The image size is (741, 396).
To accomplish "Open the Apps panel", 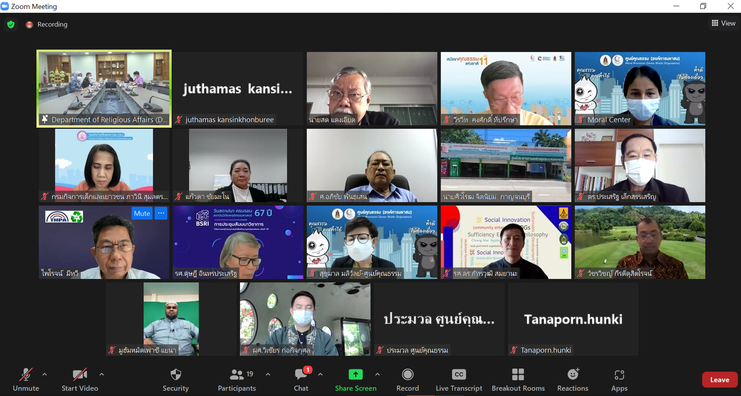I will 619,380.
